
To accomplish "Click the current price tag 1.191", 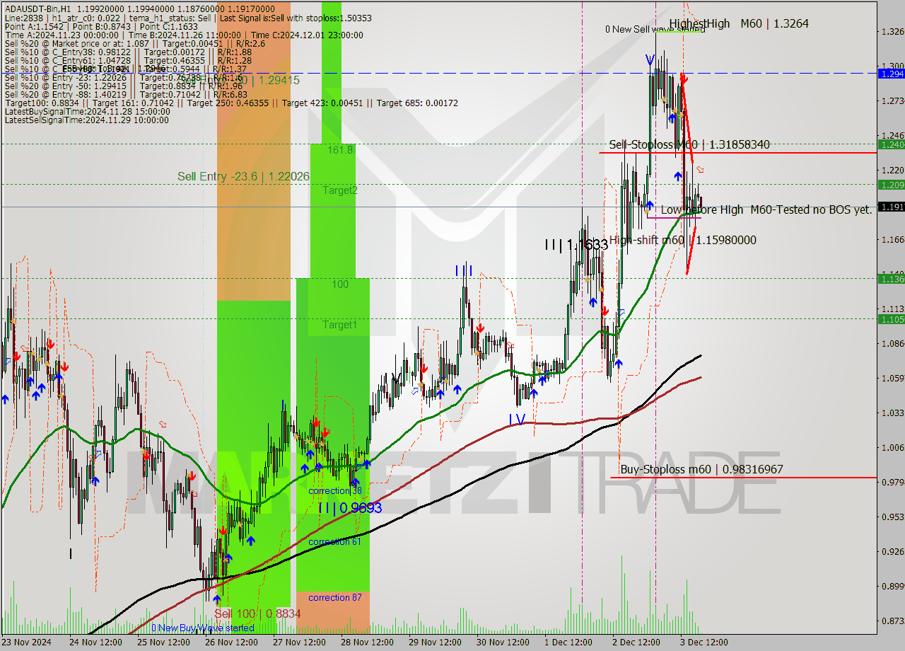I will tap(891, 207).
